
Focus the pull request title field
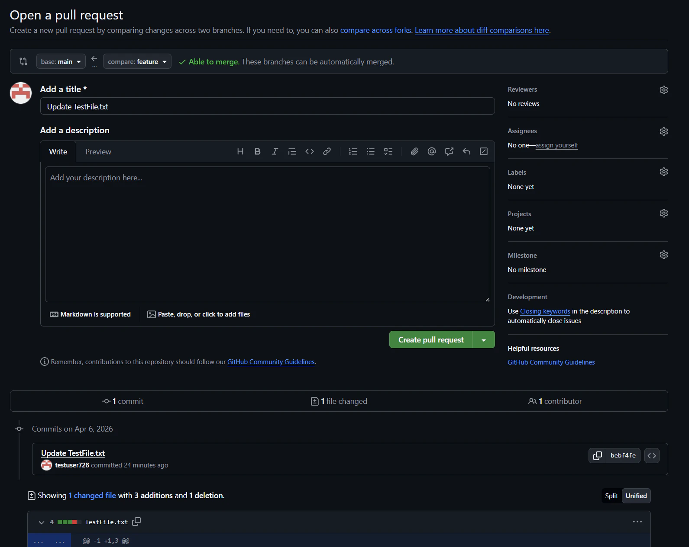coord(267,106)
